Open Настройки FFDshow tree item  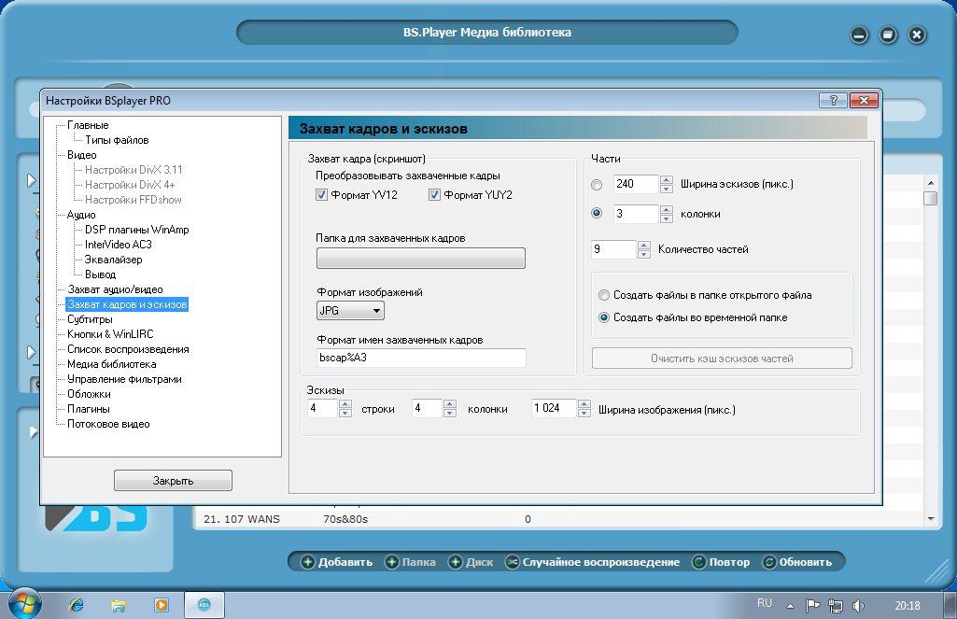134,200
